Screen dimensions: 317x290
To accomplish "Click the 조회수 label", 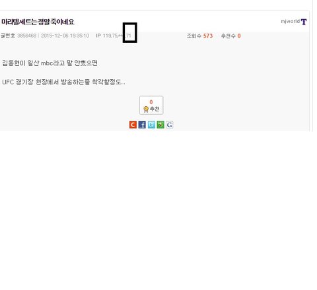I will tap(194, 36).
